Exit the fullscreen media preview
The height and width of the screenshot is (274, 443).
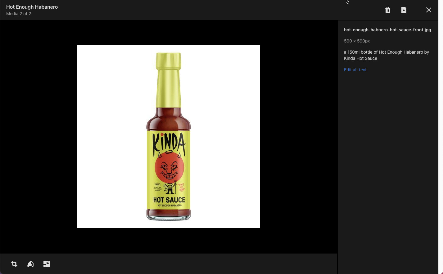click(x=429, y=10)
